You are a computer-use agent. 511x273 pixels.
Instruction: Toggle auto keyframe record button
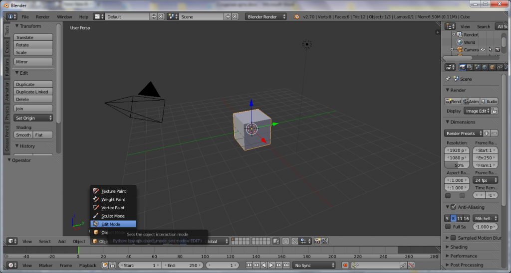tap(345, 265)
